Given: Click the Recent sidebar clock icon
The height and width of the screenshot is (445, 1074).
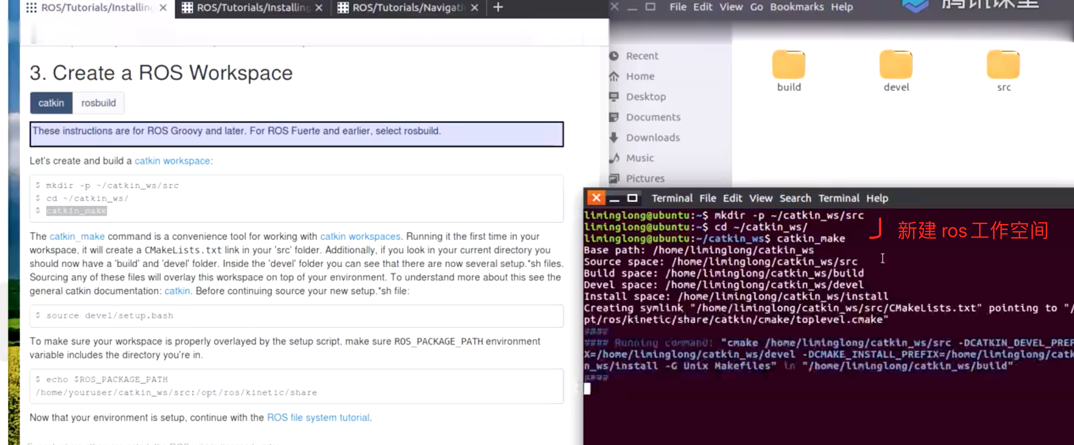Looking at the screenshot, I should point(614,56).
